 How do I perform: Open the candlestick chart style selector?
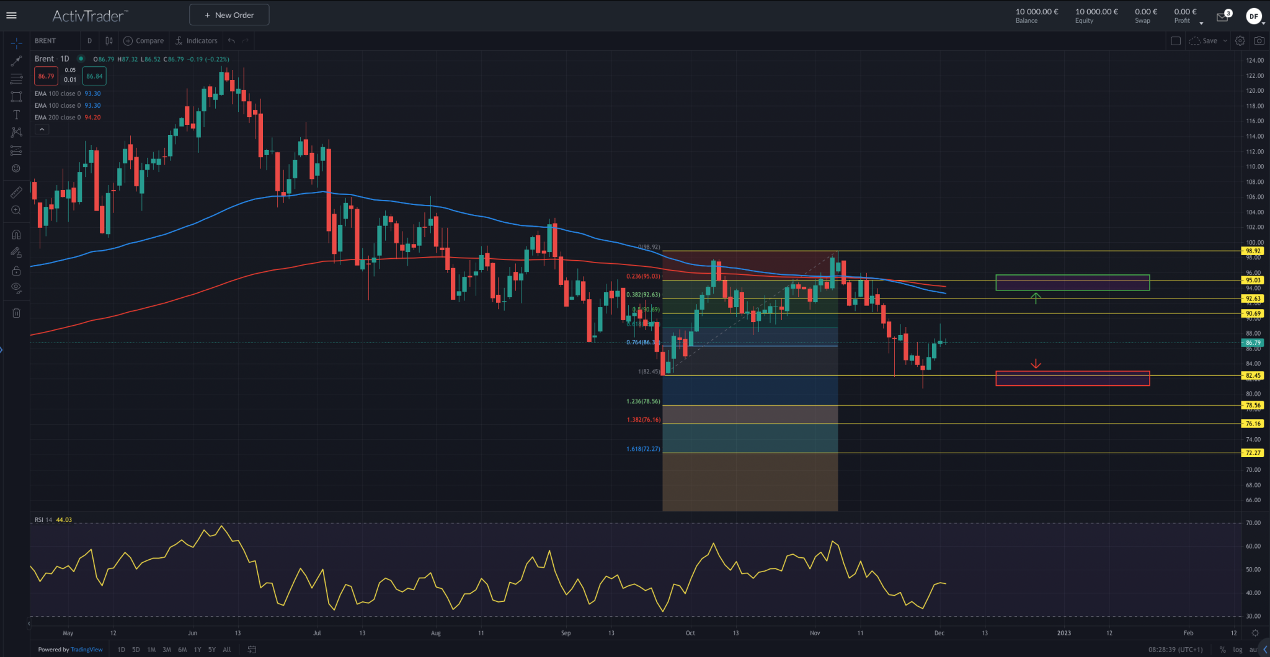pyautogui.click(x=109, y=41)
